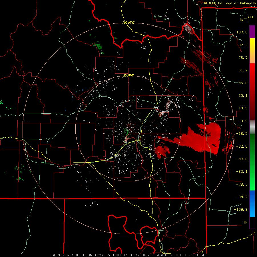Image resolution: width=257 pixels, height=257 pixels.
Task: Select the -16.5 legend value
Action: tap(242, 134)
